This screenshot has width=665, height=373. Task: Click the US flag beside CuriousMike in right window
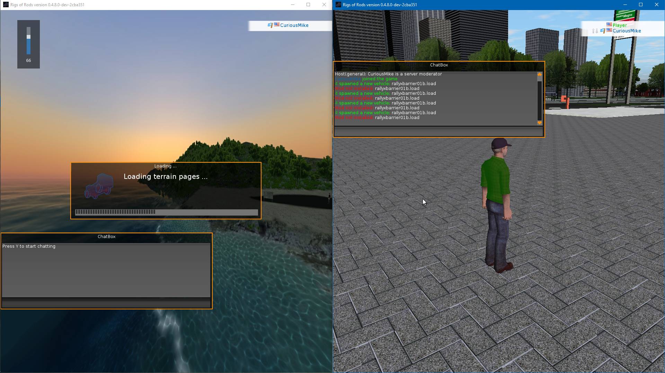tap(609, 30)
